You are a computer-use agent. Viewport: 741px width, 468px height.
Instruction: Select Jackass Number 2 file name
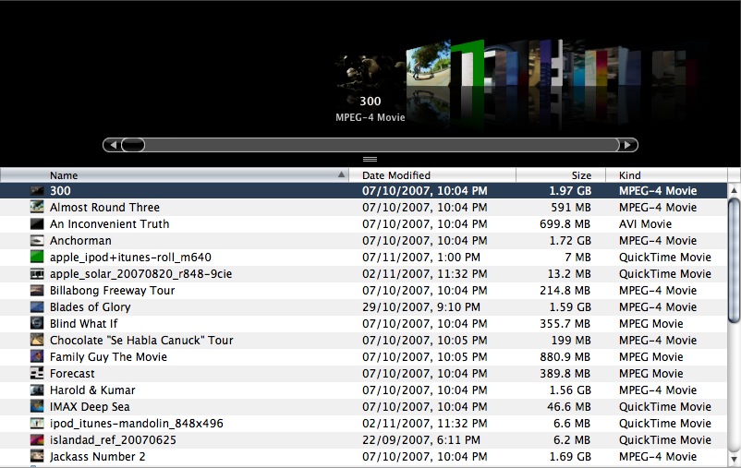98,457
